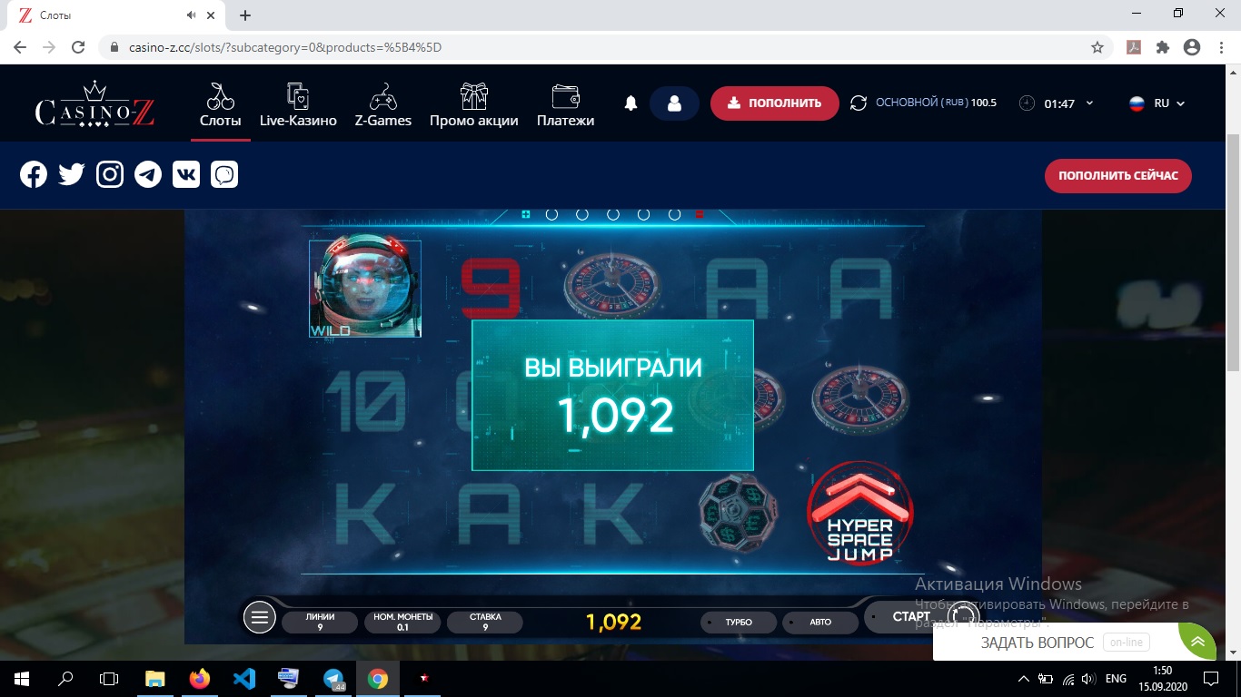
Task: Open Windows Task View
Action: coord(109,678)
